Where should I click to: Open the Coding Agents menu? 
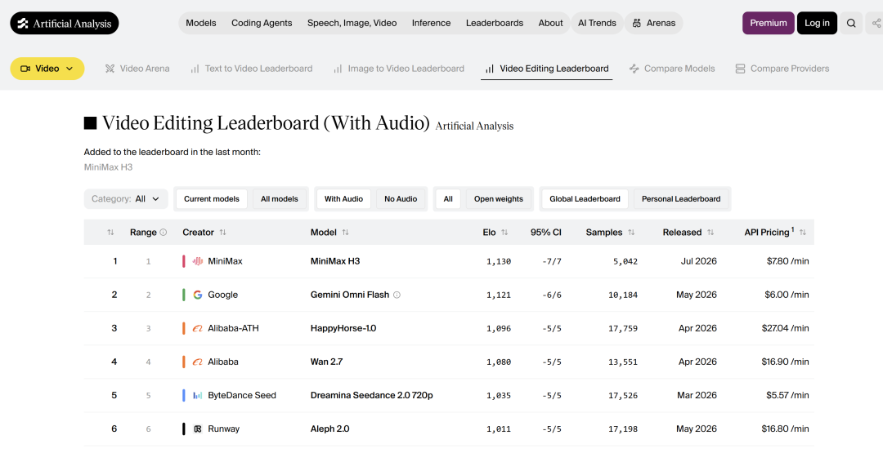coord(262,23)
